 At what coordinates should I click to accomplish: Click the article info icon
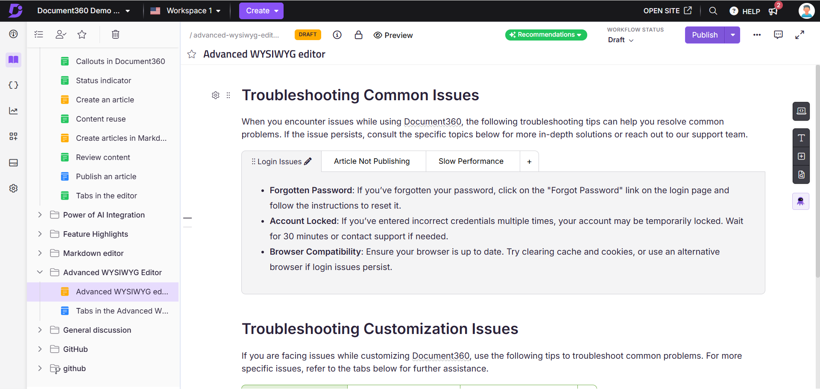(x=337, y=35)
